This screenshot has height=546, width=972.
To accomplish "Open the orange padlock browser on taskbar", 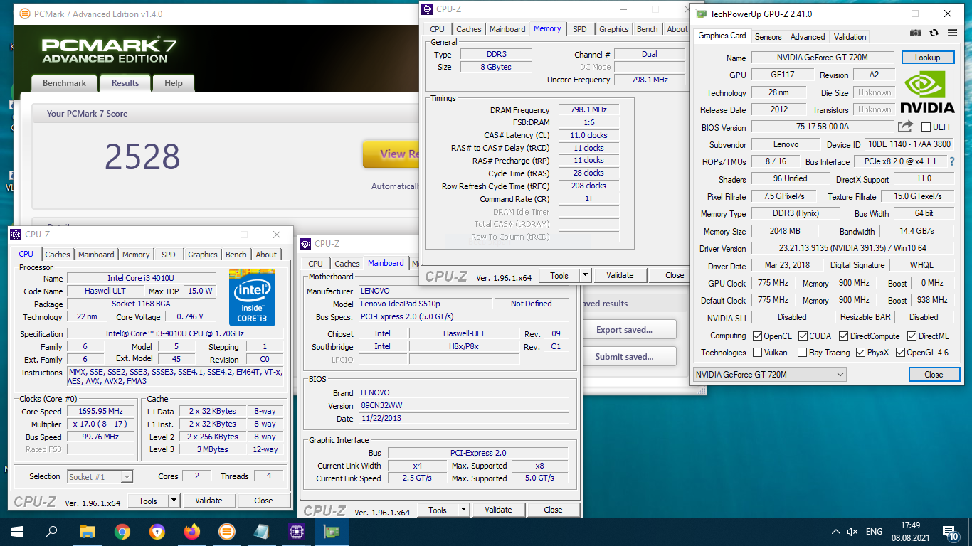I will (157, 531).
